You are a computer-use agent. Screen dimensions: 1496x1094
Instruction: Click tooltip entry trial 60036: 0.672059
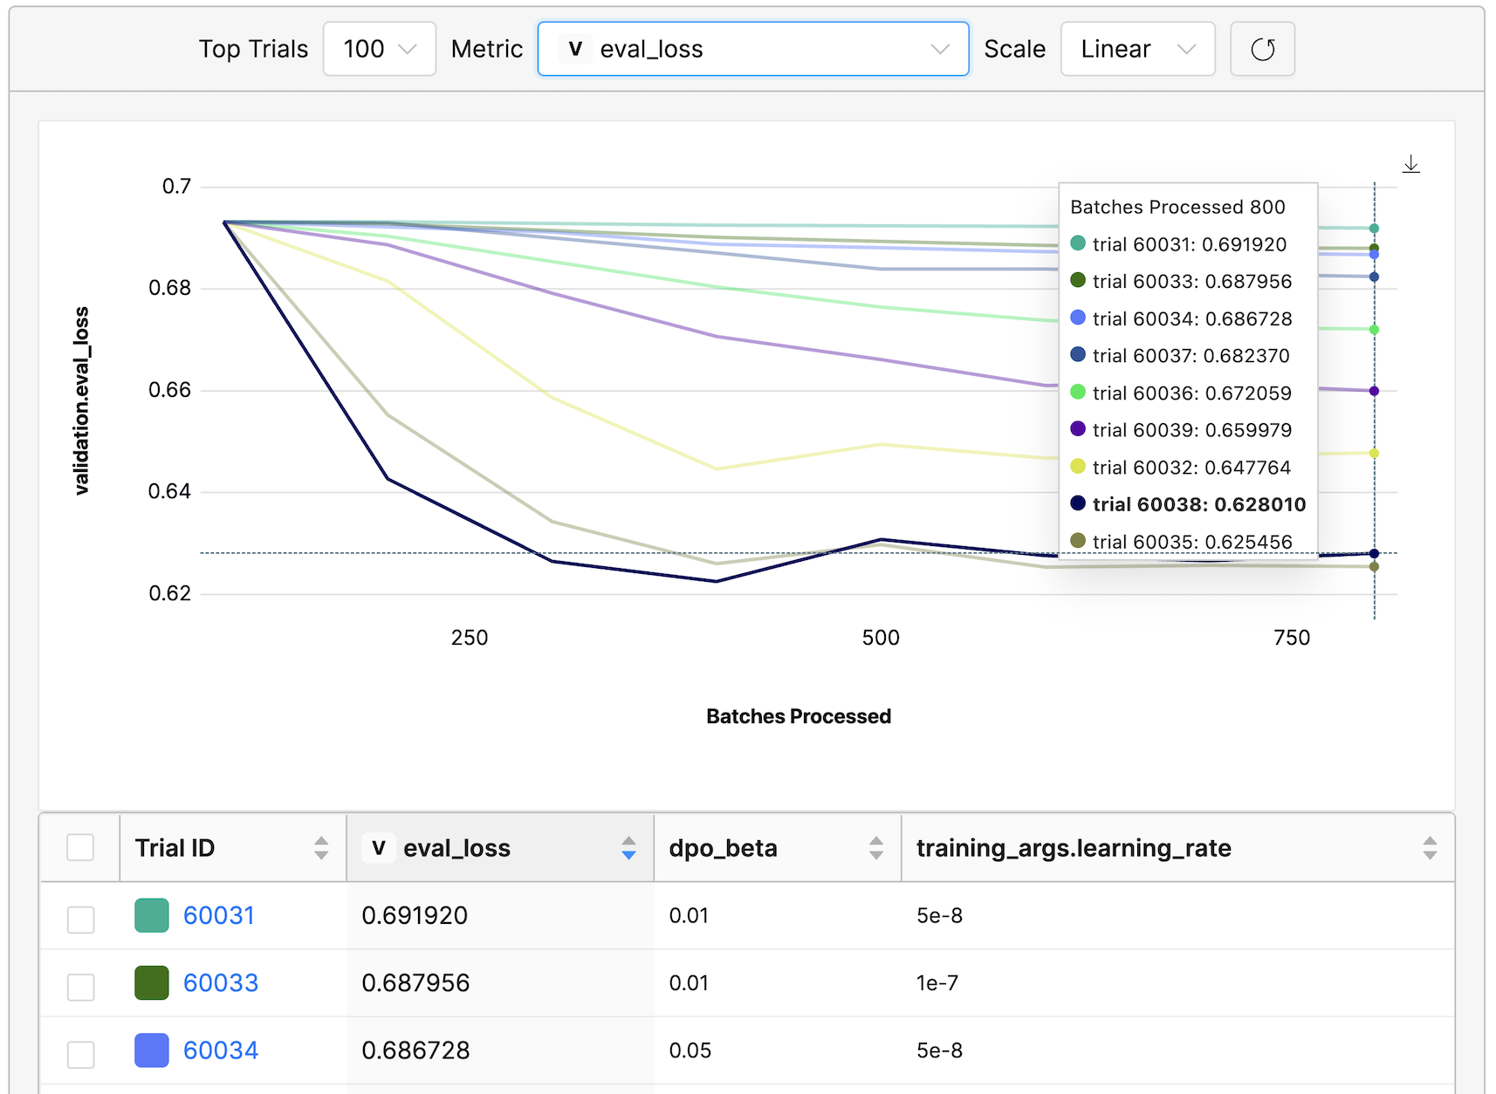click(1181, 393)
